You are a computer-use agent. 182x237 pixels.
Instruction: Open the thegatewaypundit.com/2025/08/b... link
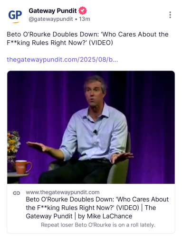62,60
